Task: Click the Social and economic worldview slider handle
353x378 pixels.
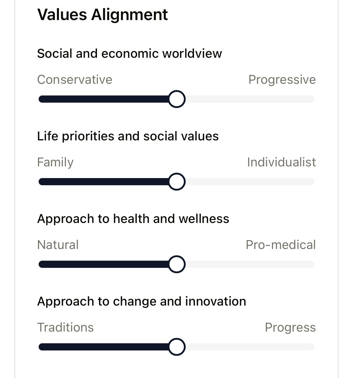Action: (x=177, y=99)
